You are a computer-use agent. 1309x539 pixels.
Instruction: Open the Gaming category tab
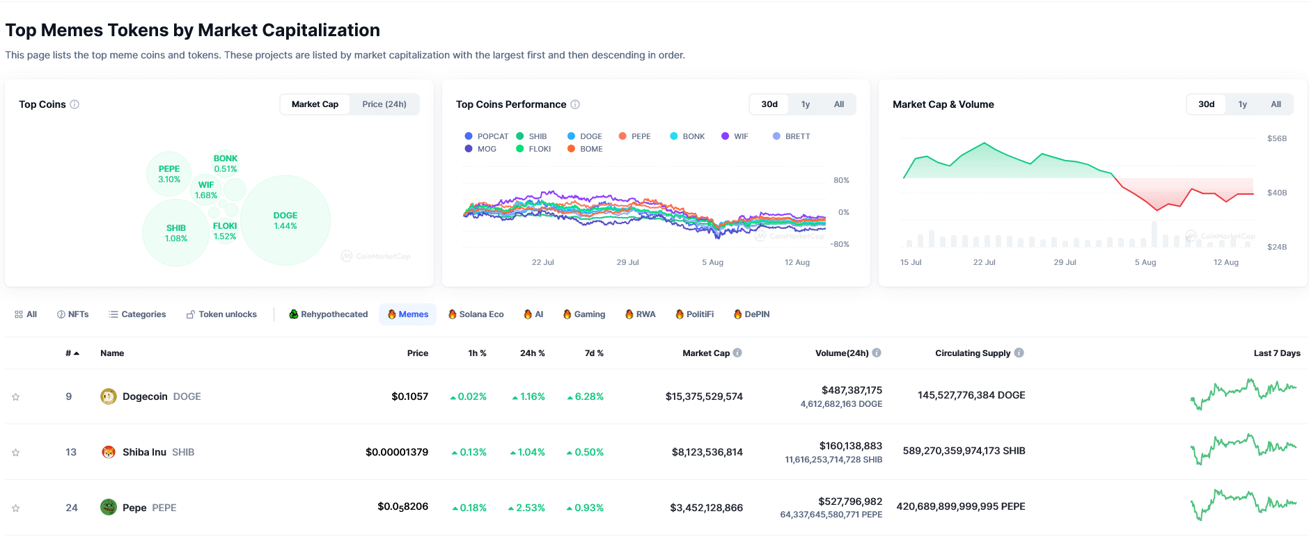pos(584,314)
